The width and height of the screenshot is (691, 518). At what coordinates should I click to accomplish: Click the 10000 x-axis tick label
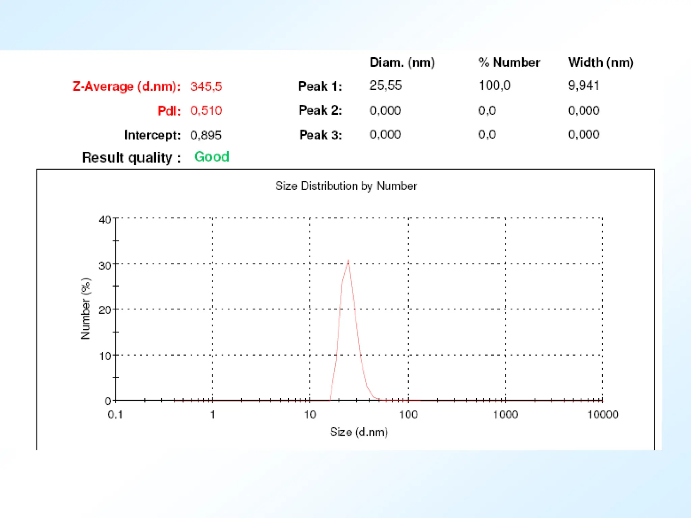pos(603,414)
